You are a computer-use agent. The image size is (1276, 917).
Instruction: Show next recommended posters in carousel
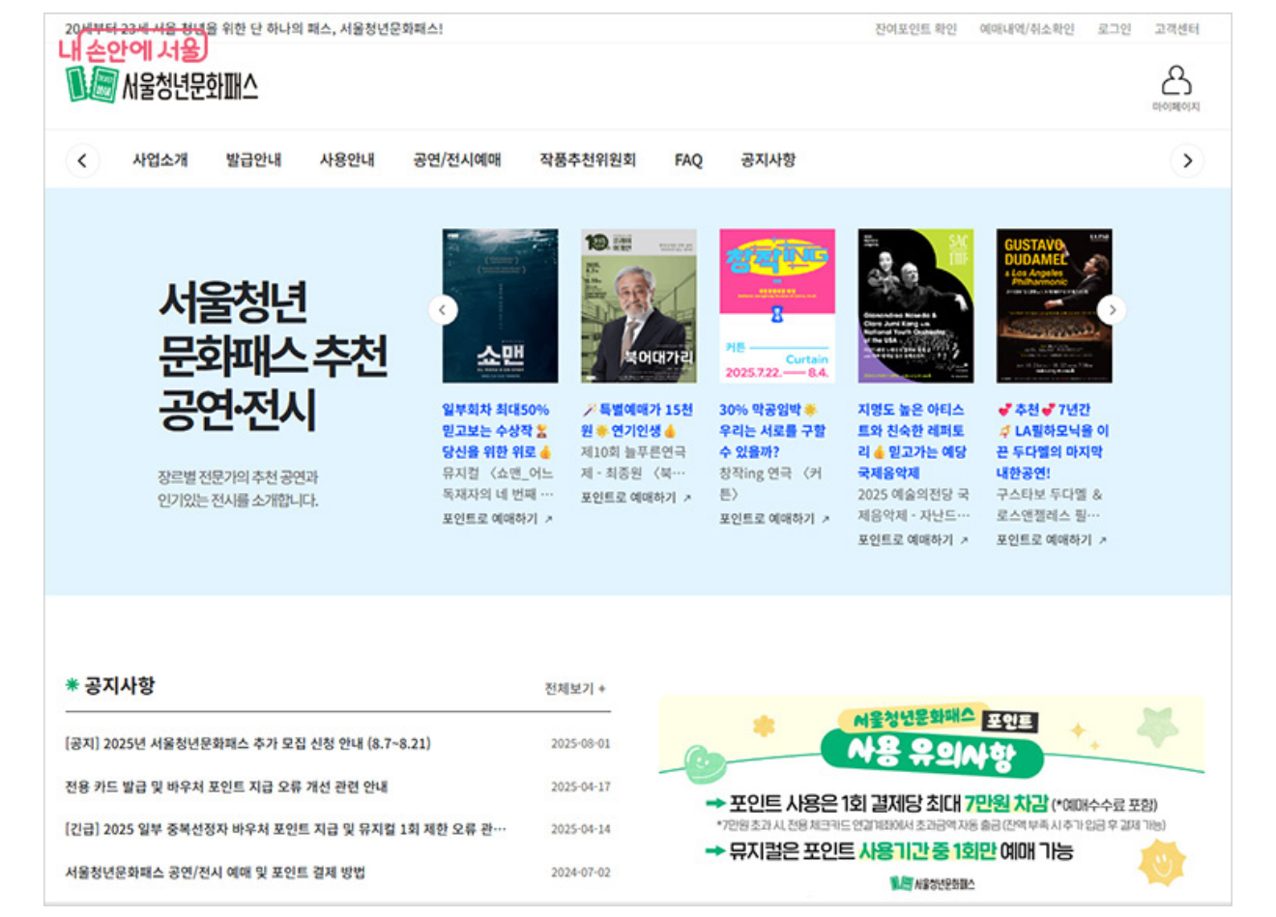(1112, 310)
